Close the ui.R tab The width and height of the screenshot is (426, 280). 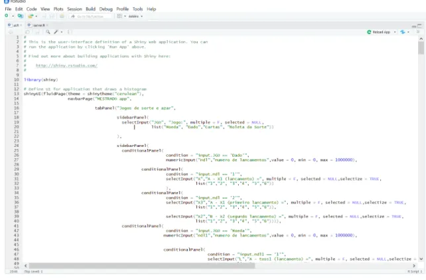tap(21, 25)
